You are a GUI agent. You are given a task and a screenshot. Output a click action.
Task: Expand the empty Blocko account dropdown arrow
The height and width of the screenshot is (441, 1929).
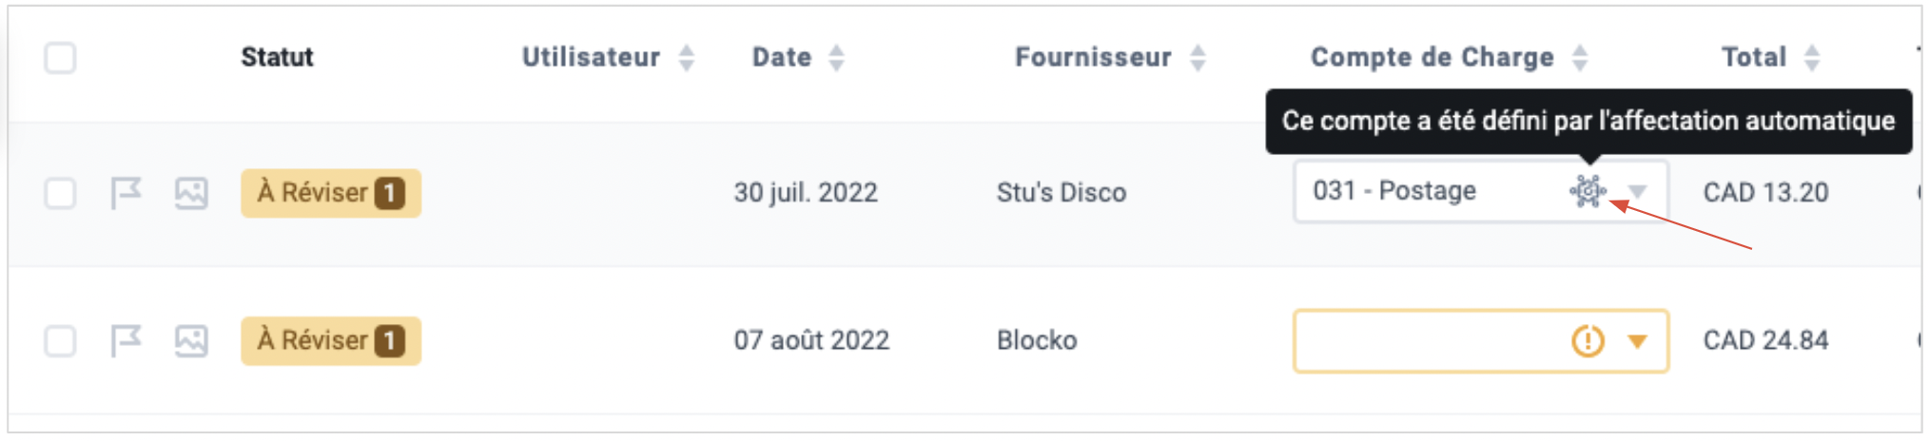[x=1637, y=341]
